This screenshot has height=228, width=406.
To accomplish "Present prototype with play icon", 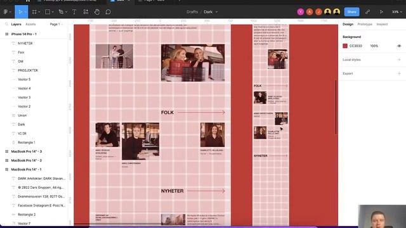I will tap(381, 12).
